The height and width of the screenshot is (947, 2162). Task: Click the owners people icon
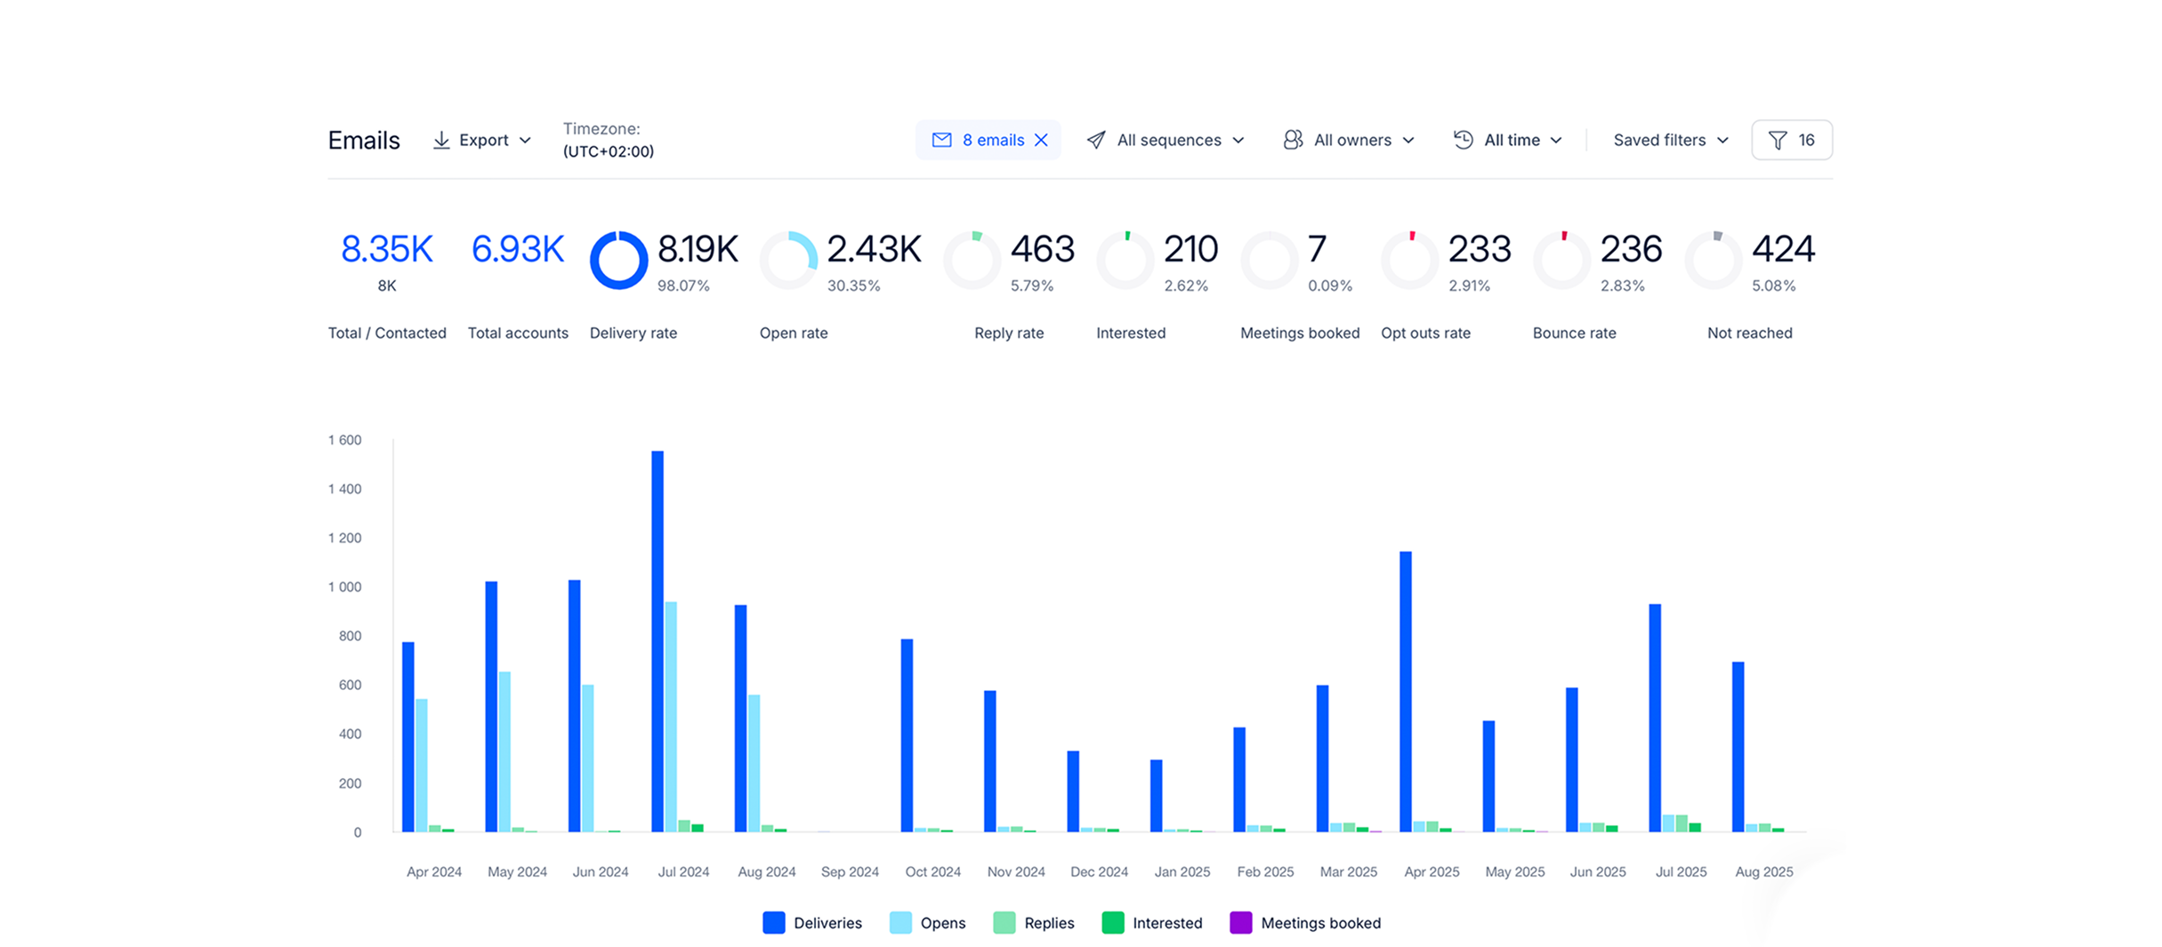pyautogui.click(x=1293, y=140)
